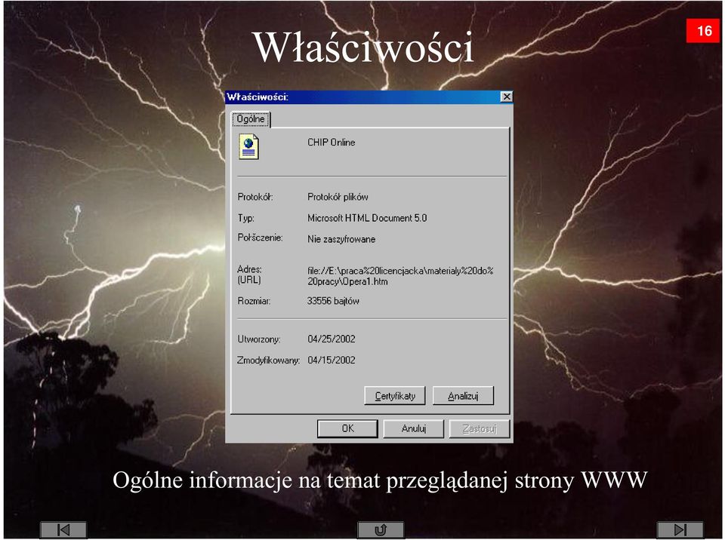725x540 pixels.
Task: Click the 'Protokół plików' value
Action: [x=338, y=197]
